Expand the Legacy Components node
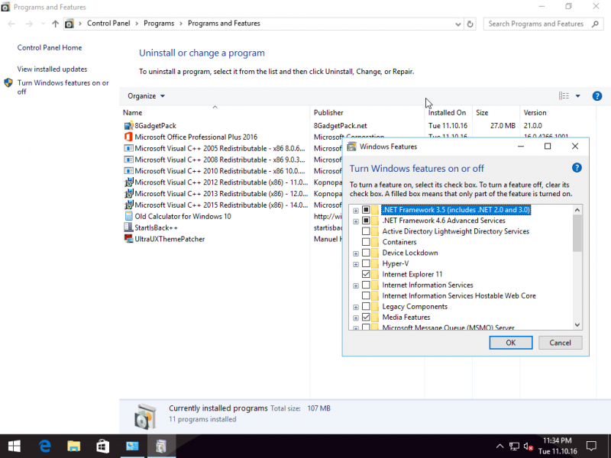This screenshot has width=611, height=458. pos(356,308)
